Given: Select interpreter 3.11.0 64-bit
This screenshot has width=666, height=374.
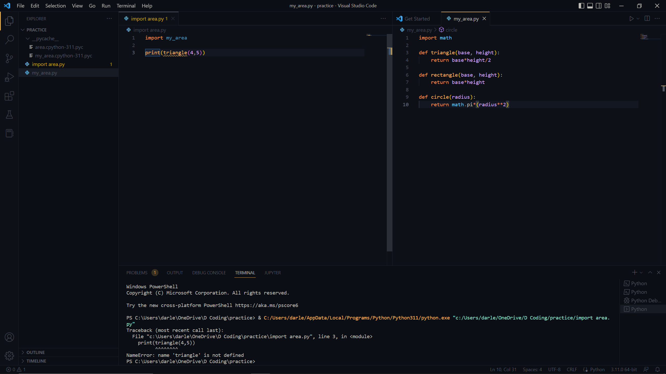Looking at the screenshot, I should click(624, 369).
